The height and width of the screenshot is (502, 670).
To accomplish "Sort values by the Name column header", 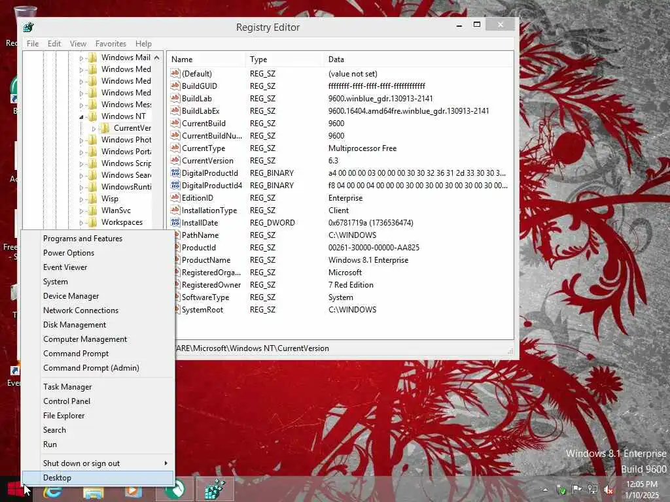I will (x=206, y=59).
